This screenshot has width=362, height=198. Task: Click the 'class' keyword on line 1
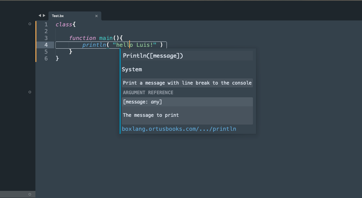click(64, 24)
